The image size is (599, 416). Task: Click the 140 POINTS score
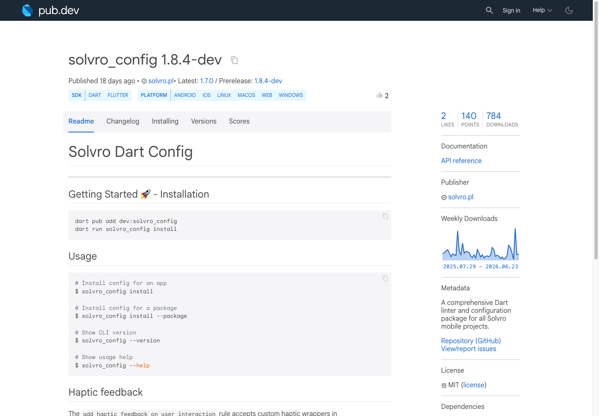tap(470, 119)
